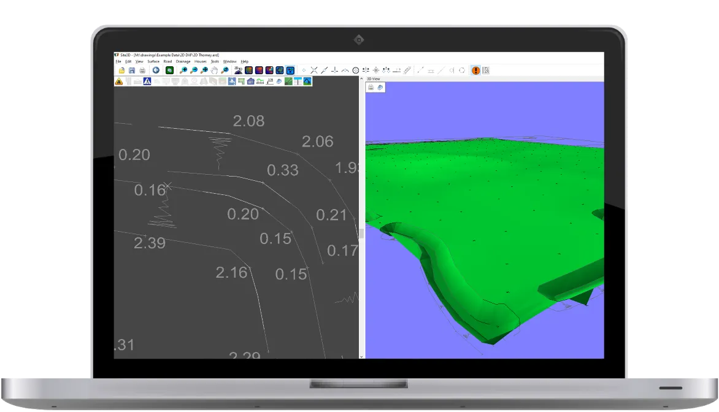This screenshot has width=719, height=412.
Task: Click the striped colour shading icon
Action: coord(248,71)
